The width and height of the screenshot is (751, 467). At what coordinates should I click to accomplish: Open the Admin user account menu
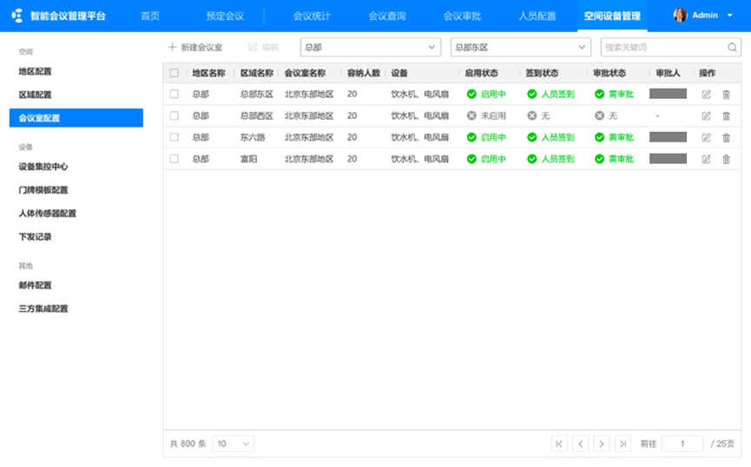coord(703,16)
